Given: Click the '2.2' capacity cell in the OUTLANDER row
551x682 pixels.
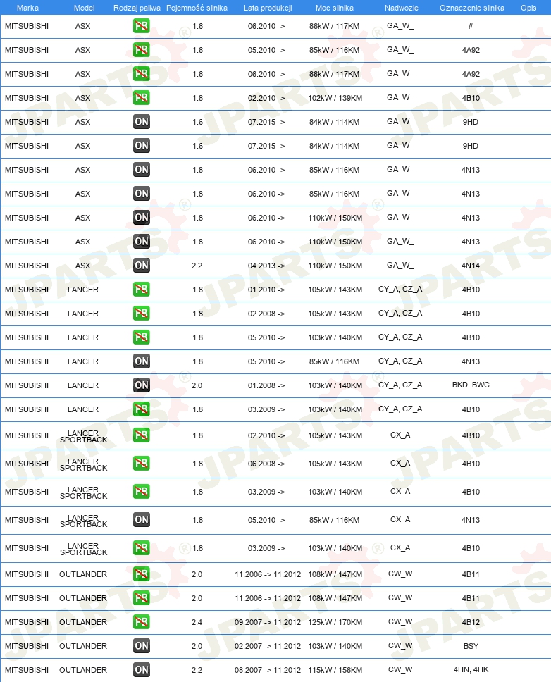Looking at the screenshot, I should 197,670.
